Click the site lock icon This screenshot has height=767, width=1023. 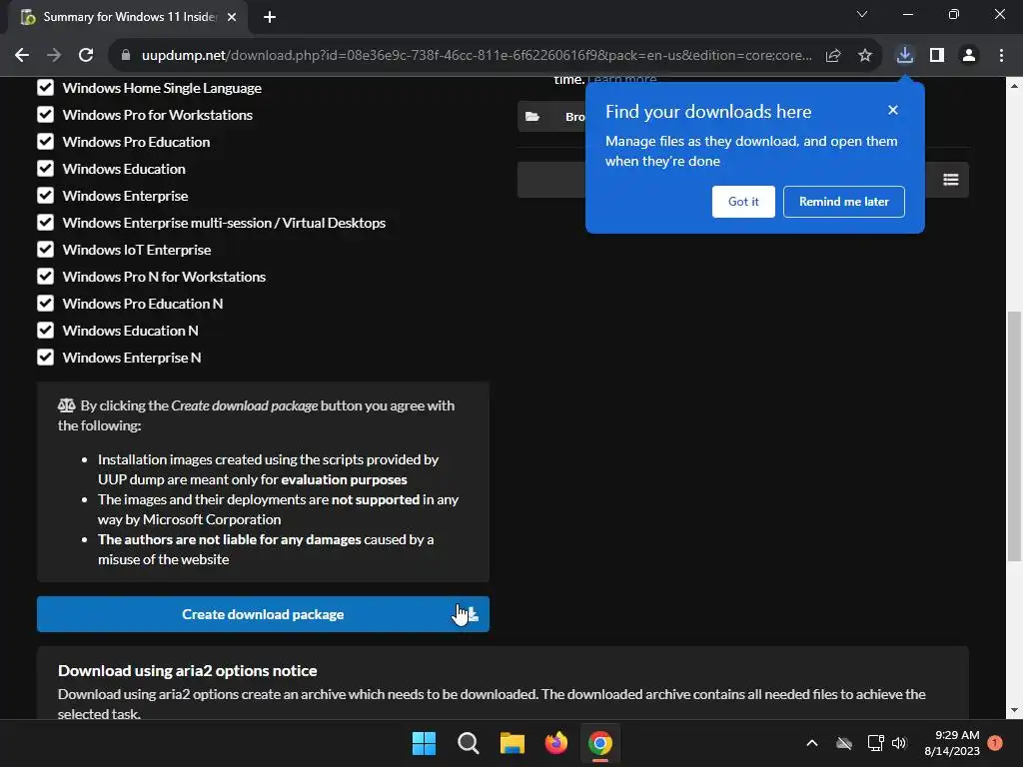126,56
